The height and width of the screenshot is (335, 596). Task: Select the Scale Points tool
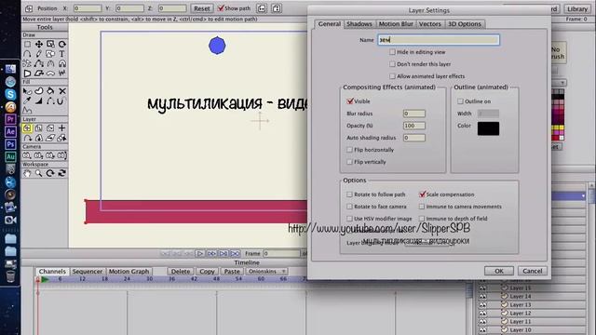click(x=50, y=45)
